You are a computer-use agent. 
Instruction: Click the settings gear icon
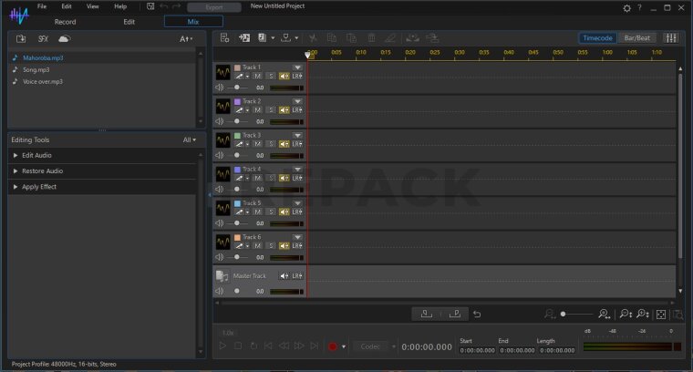pos(626,7)
